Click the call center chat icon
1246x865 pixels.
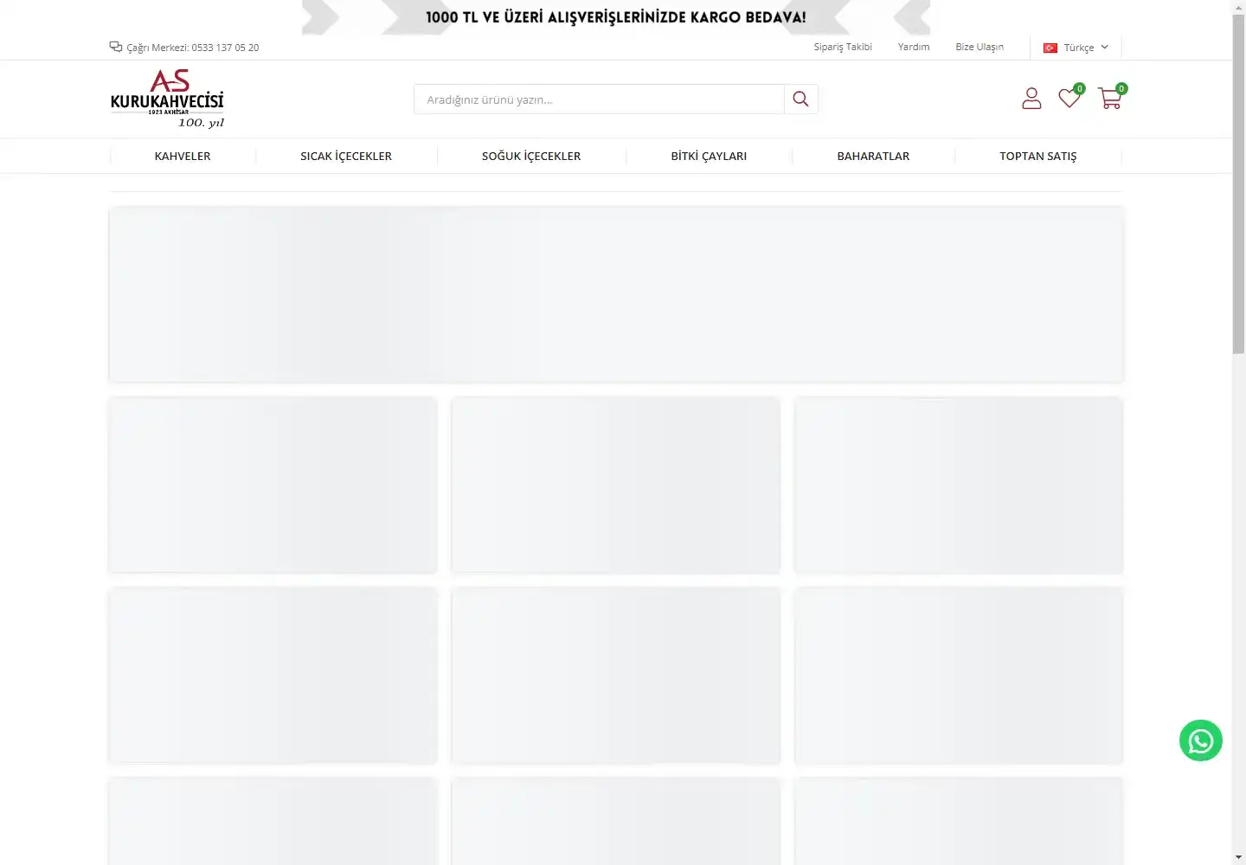click(x=116, y=47)
